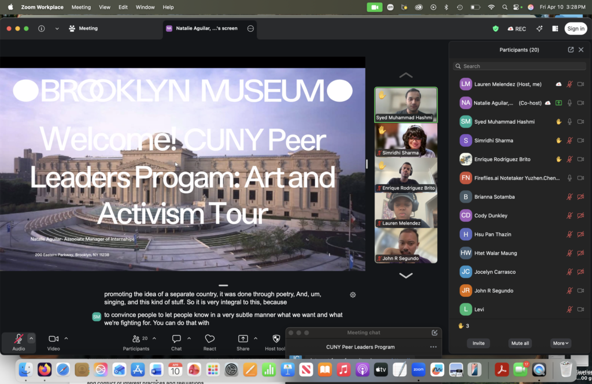Expand Share options arrow
This screenshot has height=384, width=592.
256,338
